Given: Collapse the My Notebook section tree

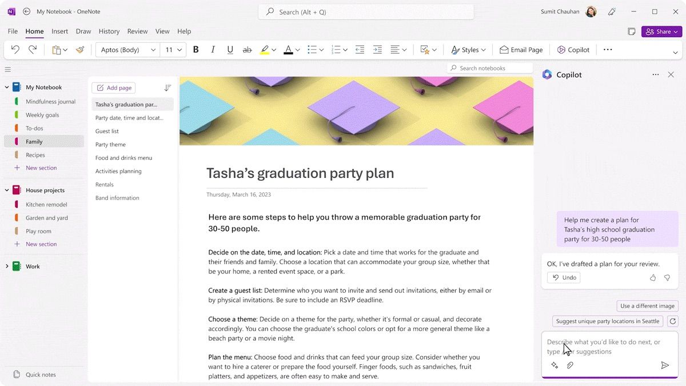Looking at the screenshot, I should [x=7, y=86].
